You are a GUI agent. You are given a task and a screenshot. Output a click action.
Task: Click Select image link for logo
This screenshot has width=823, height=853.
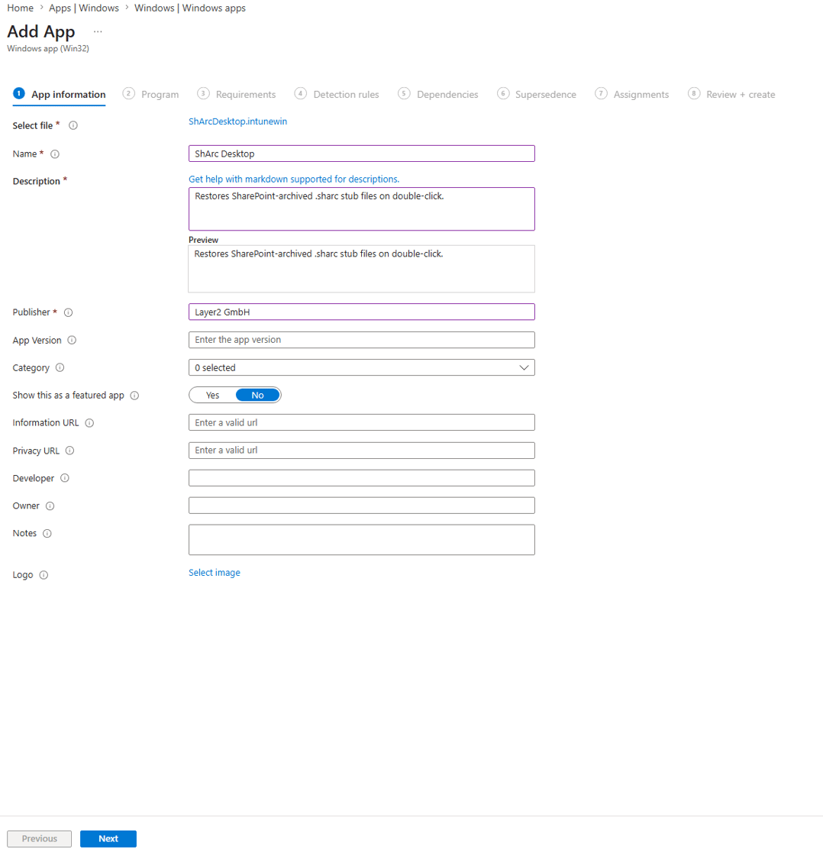tap(215, 572)
